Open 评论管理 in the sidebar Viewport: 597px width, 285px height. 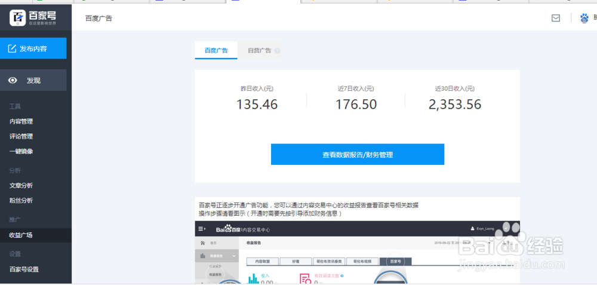[x=21, y=136]
